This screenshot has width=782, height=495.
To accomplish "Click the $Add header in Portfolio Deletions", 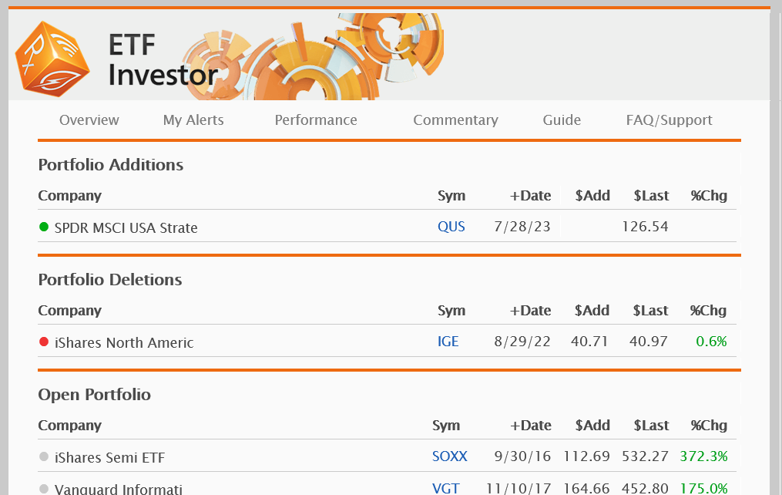I will tap(592, 311).
